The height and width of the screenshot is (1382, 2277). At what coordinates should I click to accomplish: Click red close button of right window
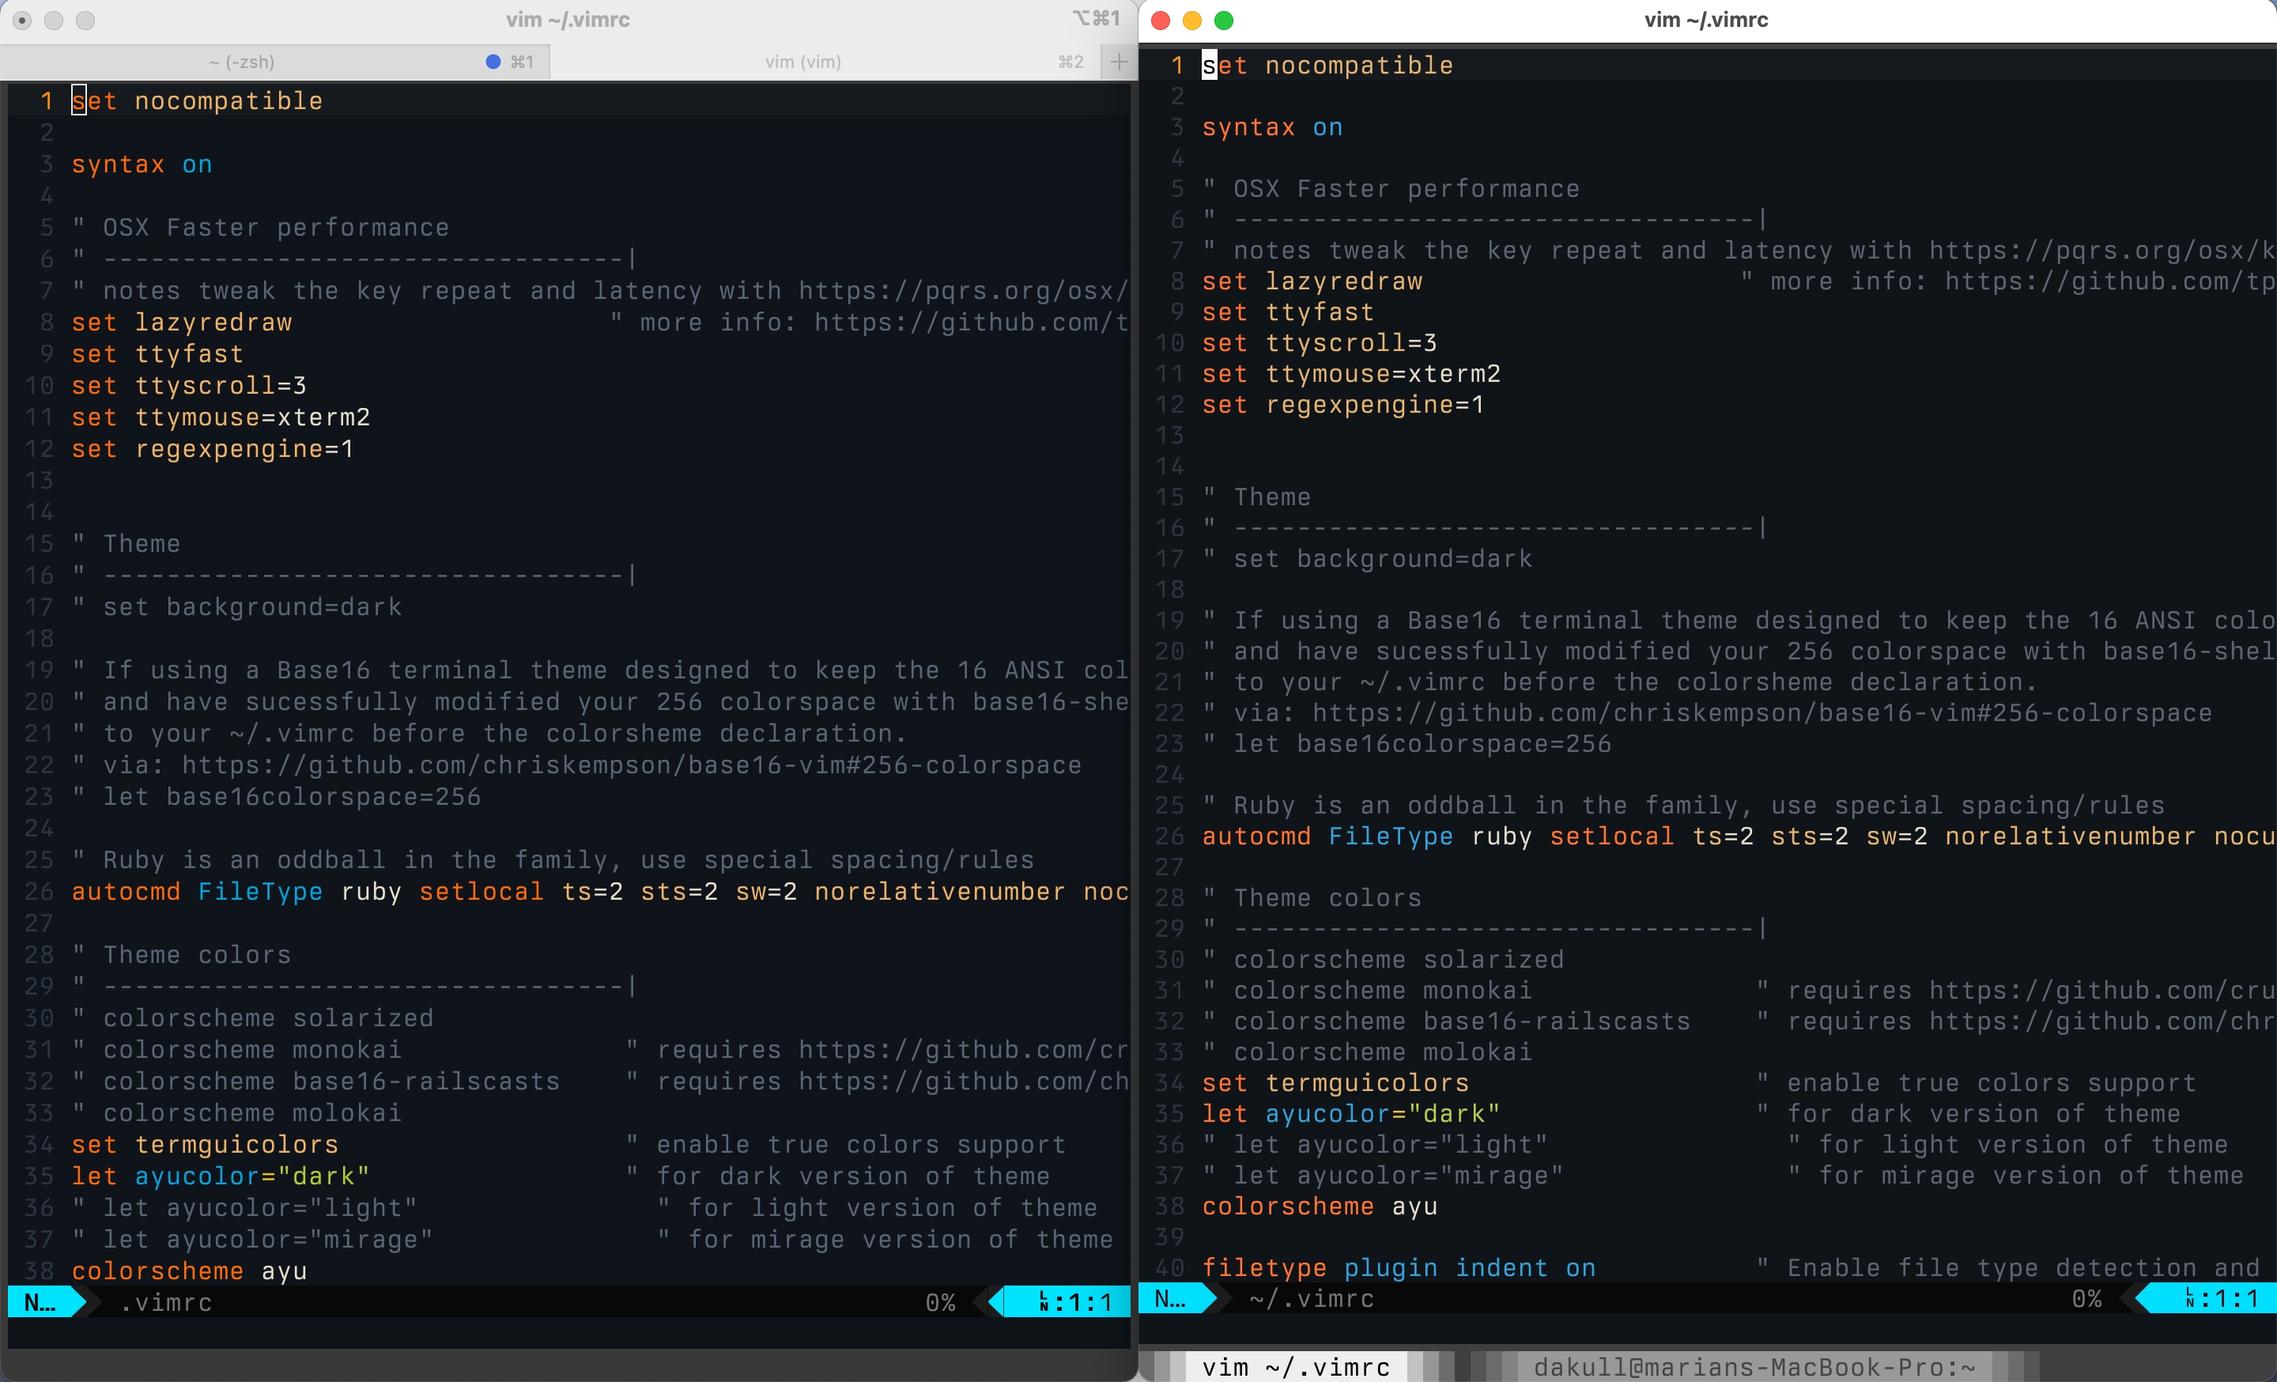coord(1161,21)
